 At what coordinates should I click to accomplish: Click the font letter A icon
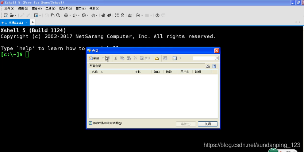pos(93,15)
